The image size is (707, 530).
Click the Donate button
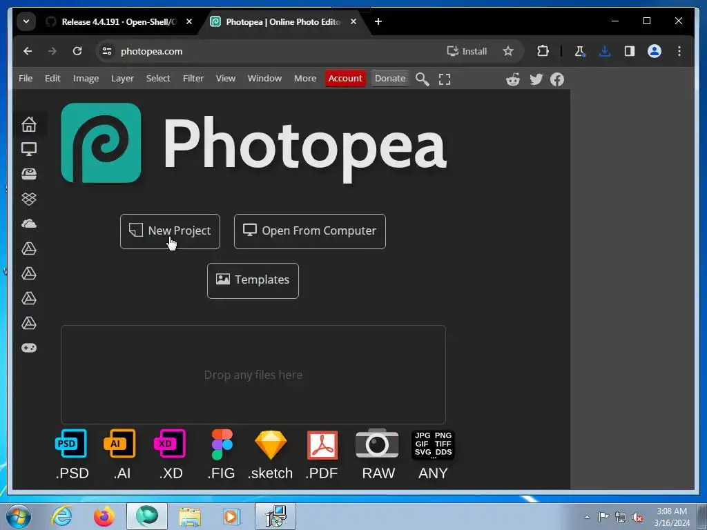click(x=390, y=79)
